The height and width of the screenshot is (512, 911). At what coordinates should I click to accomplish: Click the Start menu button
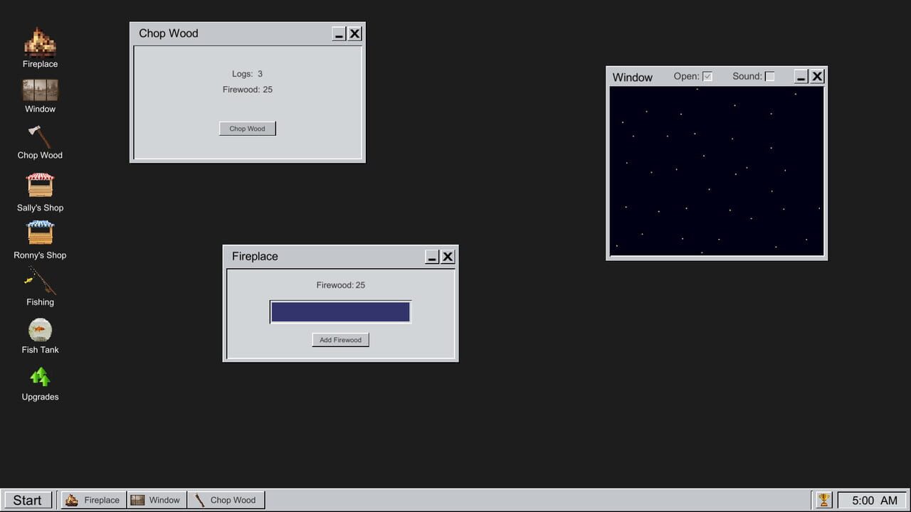[x=28, y=500]
